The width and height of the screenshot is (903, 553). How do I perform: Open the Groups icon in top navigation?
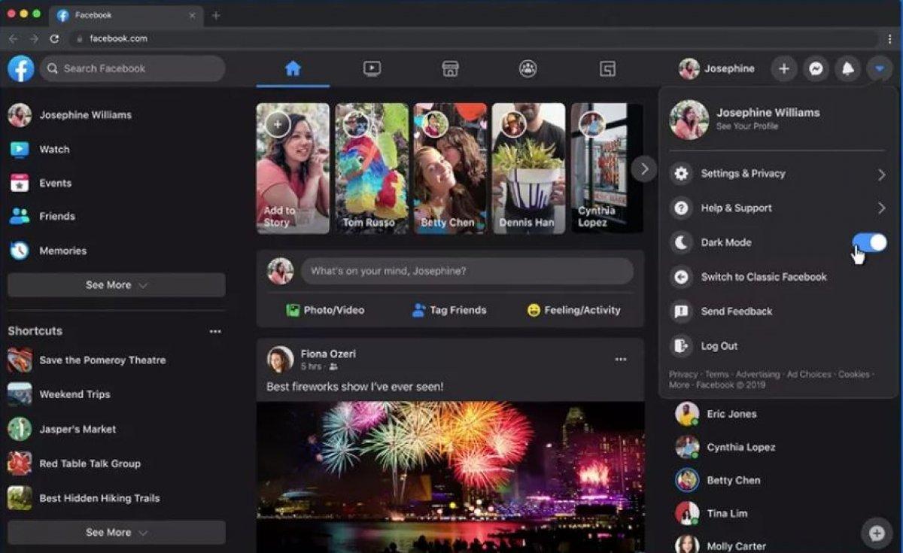528,68
